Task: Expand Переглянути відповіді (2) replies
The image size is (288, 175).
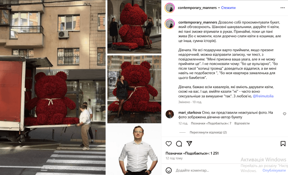Action: (208, 132)
